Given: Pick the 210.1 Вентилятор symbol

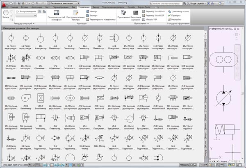Looking at the screenshot, I should [x=26, y=98].
